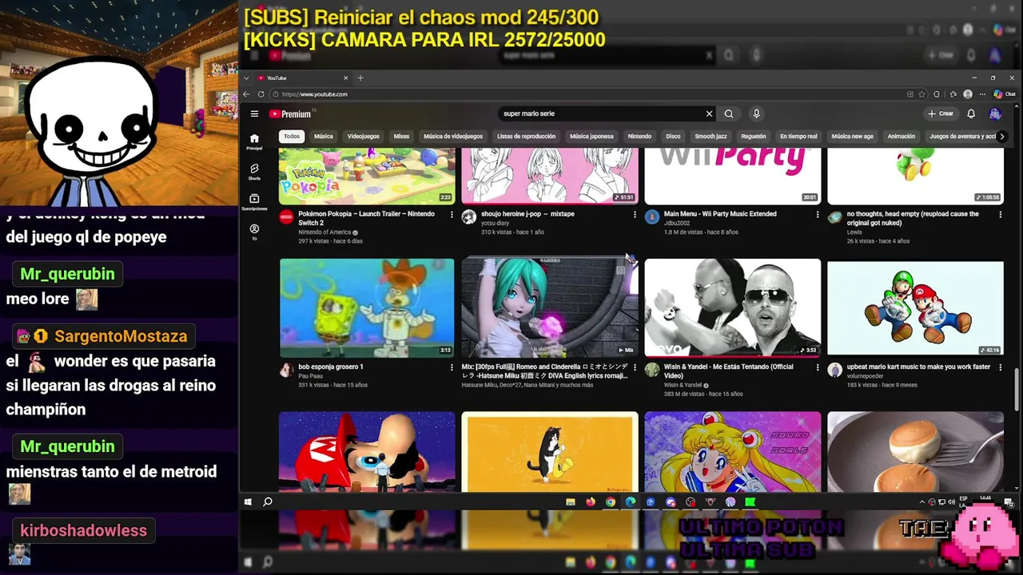Expand the browser tab list chevron
1023x575 pixels.
click(246, 77)
